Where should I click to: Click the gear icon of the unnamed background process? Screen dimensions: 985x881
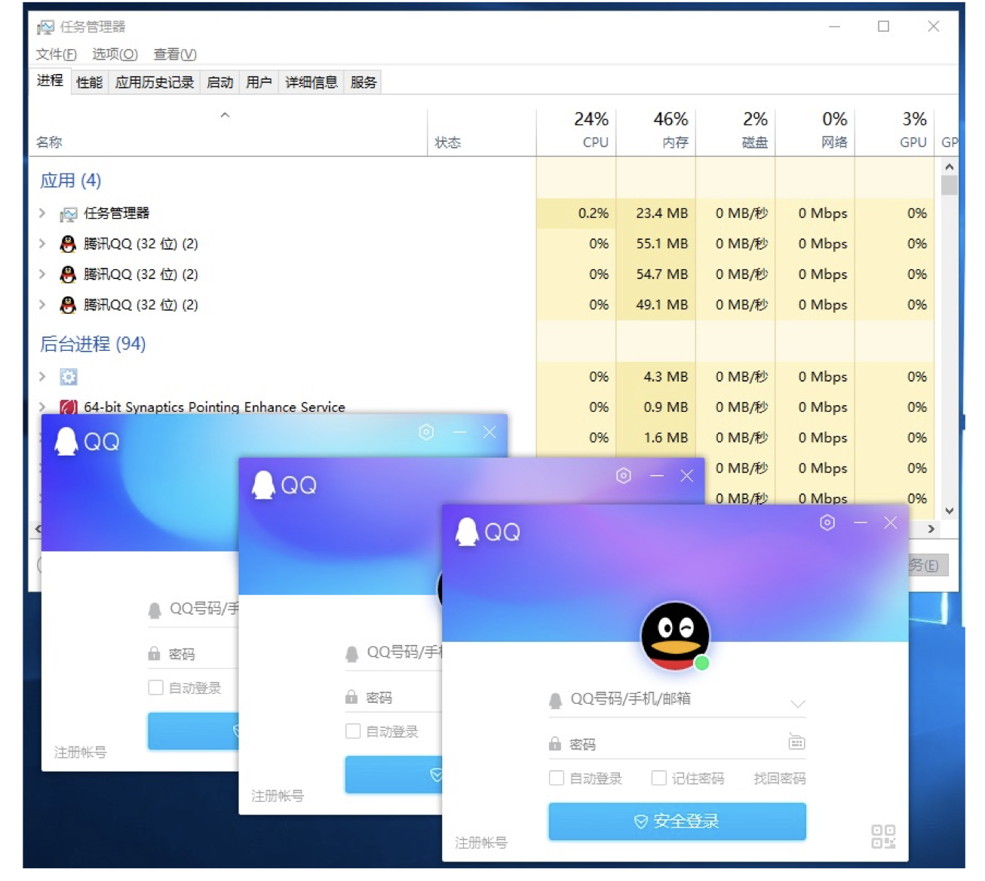click(69, 376)
